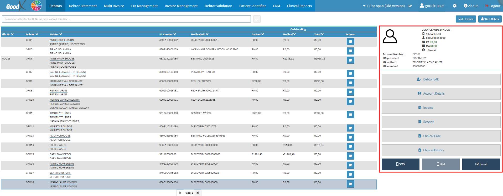Screen dimensions: 503x196
Task: Click the patient profile avatar icon
Action: pyautogui.click(x=390, y=37)
